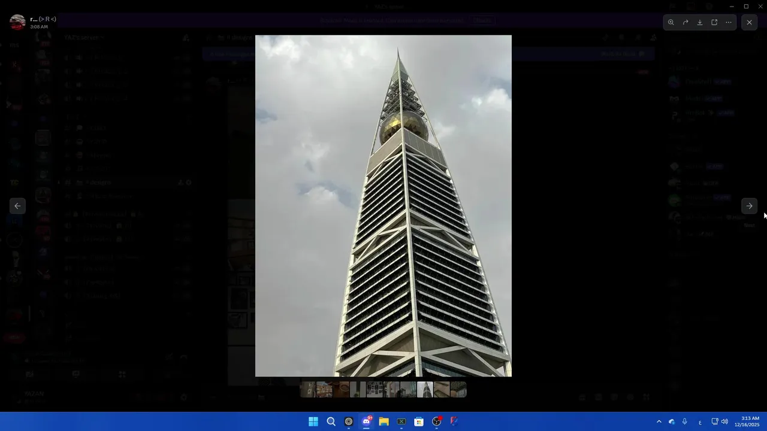Select the first thumbnail in the gallery strip

(308, 390)
